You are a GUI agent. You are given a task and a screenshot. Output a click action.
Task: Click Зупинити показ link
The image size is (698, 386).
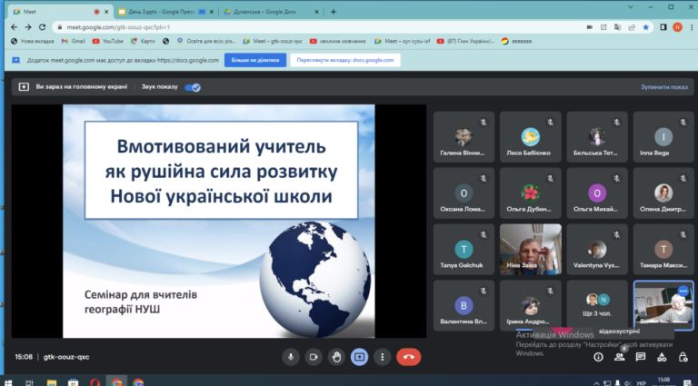pos(664,87)
